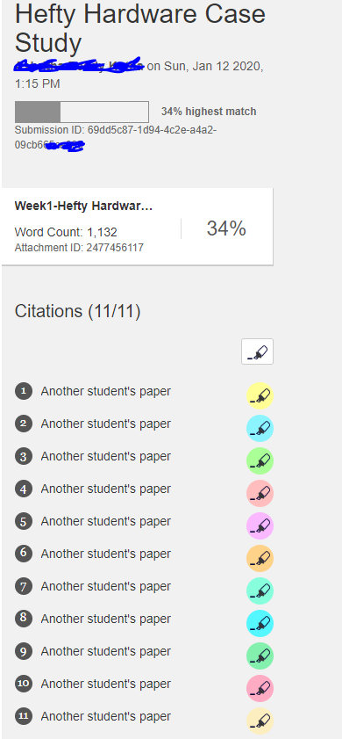Click the orange highlighter icon for citation 6
Image resolution: width=342 pixels, height=739 pixels.
(260, 558)
